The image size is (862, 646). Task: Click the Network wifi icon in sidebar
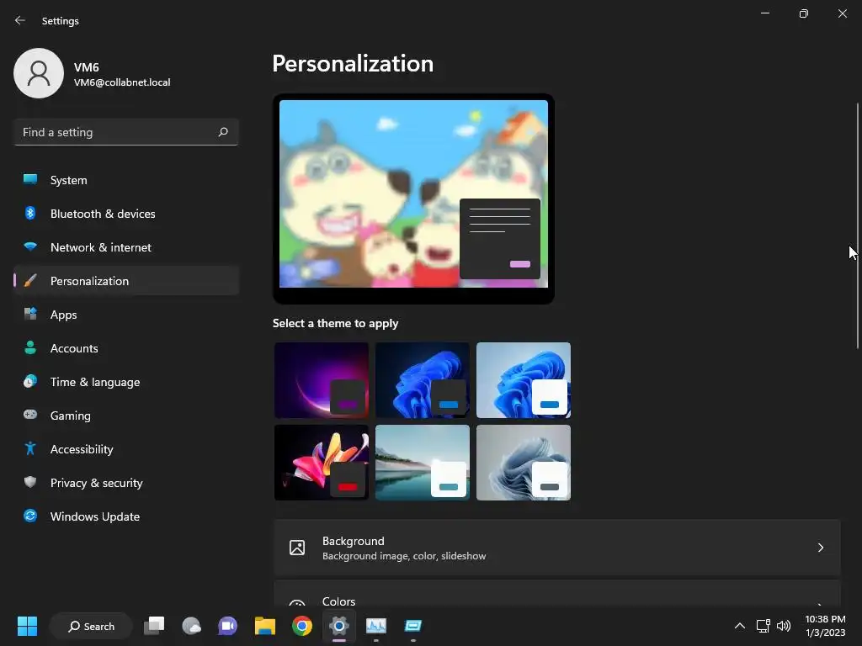click(30, 246)
